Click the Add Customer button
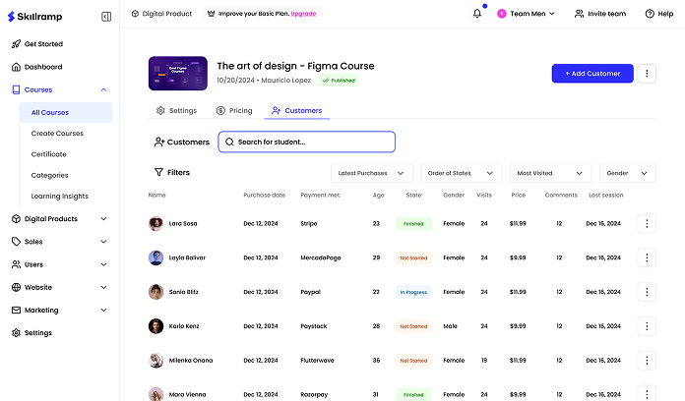The image size is (685, 401). tap(592, 74)
